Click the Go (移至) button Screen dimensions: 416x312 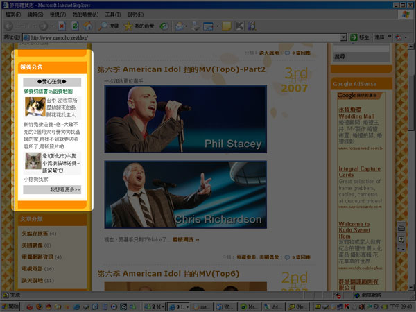pos(359,37)
